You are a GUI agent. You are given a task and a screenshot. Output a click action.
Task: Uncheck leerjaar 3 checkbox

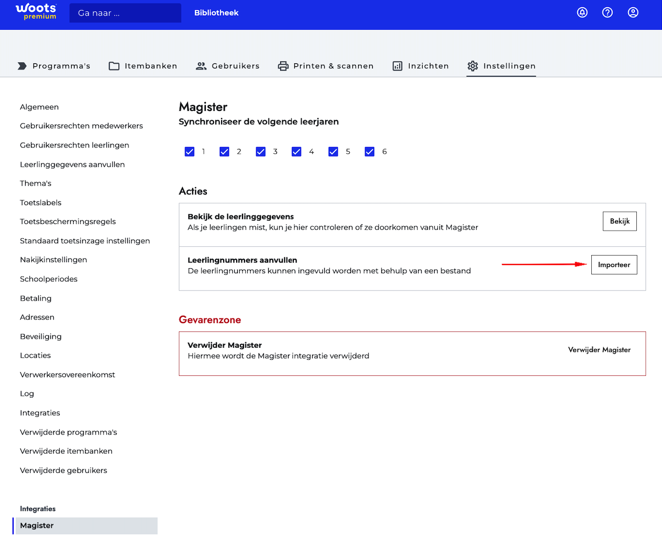[x=261, y=152]
